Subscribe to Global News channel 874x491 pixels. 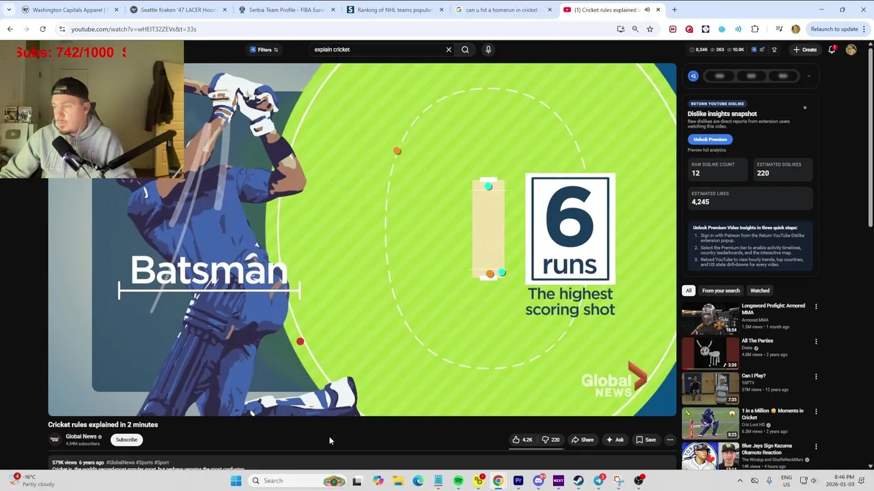[126, 440]
